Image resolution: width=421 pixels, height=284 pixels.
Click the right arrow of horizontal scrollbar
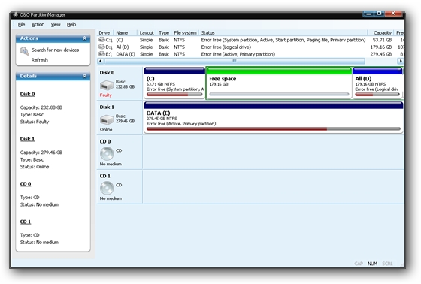pos(400,61)
